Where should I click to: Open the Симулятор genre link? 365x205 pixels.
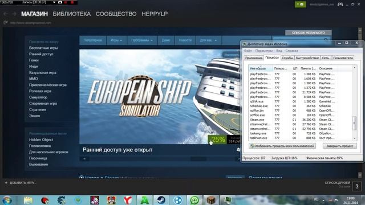pos(38,97)
